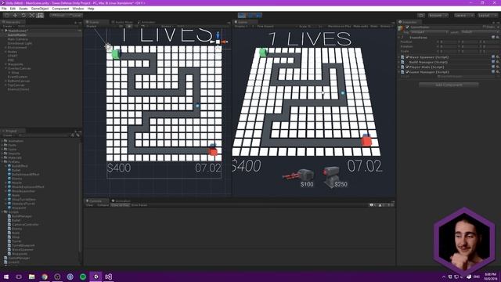Viewport: 501px width, 282px height.
Task: Click the Add Component button
Action: (449, 85)
